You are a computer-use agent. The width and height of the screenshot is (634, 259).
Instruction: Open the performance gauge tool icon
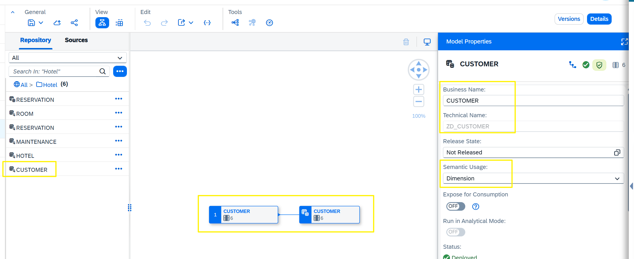coord(269,23)
